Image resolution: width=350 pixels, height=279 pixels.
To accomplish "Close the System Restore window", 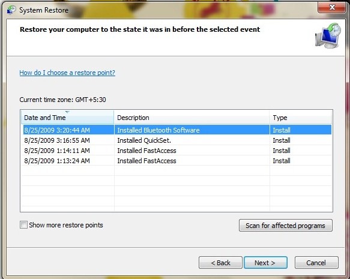I will click(332, 7).
